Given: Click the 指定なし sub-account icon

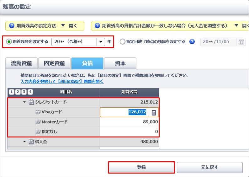Looking at the screenshot, I should [x=38, y=132].
